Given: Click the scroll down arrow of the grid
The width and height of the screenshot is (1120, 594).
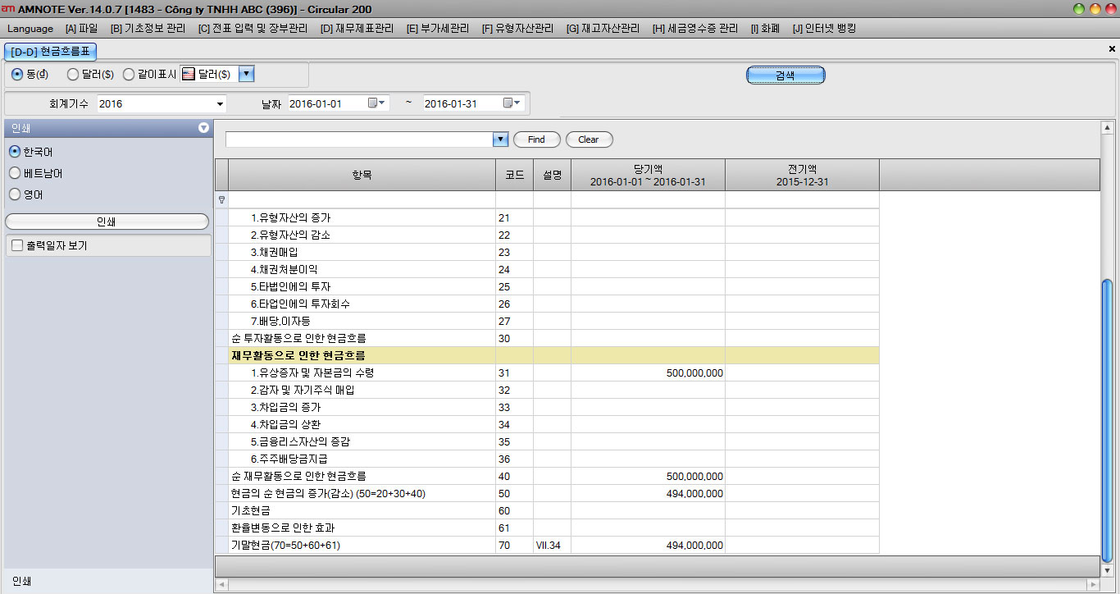Looking at the screenshot, I should click(1107, 569).
